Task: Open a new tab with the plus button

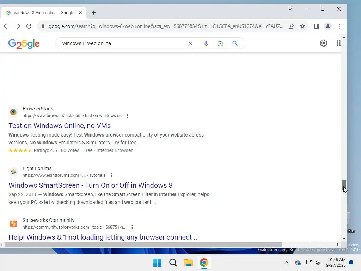Action: pos(94,13)
